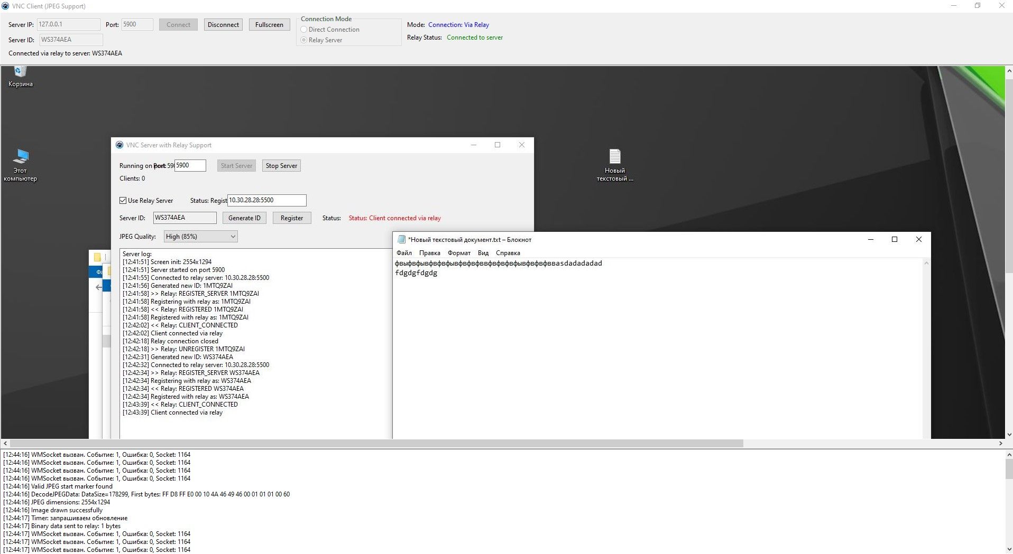Click the VNC Client title bar icon

[5, 6]
